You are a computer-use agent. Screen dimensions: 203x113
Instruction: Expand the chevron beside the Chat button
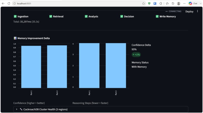coord(200,4)
